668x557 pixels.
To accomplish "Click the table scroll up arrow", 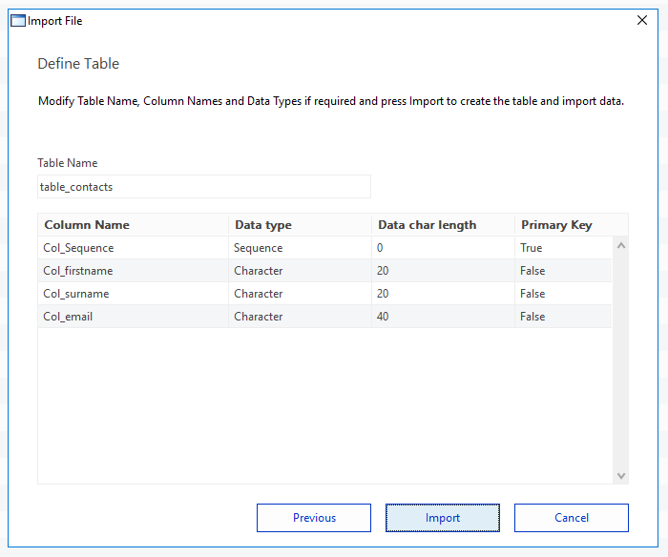I will 621,245.
